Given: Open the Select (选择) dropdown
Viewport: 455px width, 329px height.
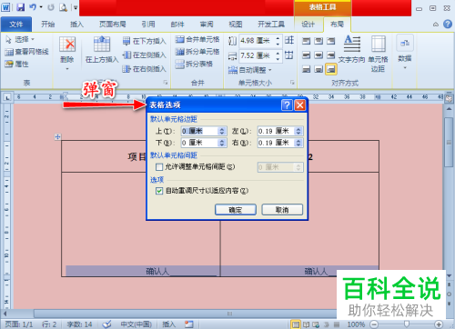Looking at the screenshot, I should click(20, 39).
